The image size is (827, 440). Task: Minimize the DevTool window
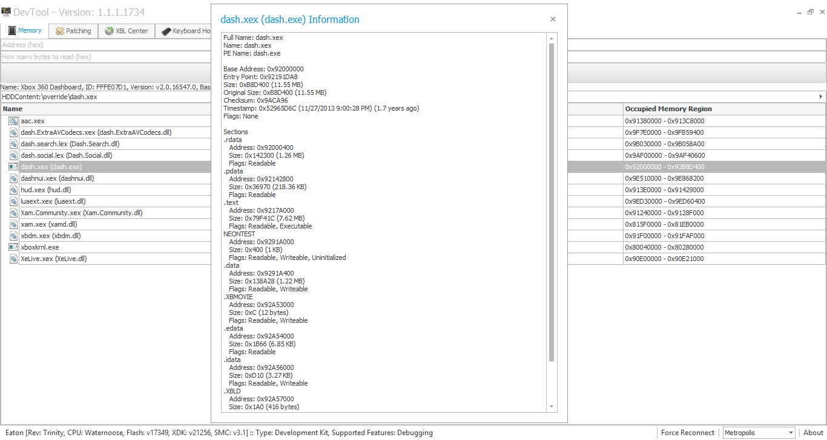(x=799, y=12)
